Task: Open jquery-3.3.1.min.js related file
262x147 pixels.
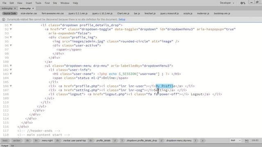Action: pyautogui.click(x=78, y=13)
